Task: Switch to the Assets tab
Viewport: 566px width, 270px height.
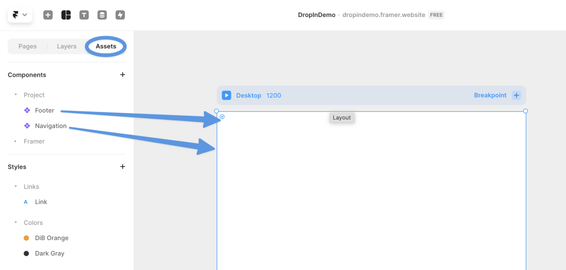Action: 106,46
